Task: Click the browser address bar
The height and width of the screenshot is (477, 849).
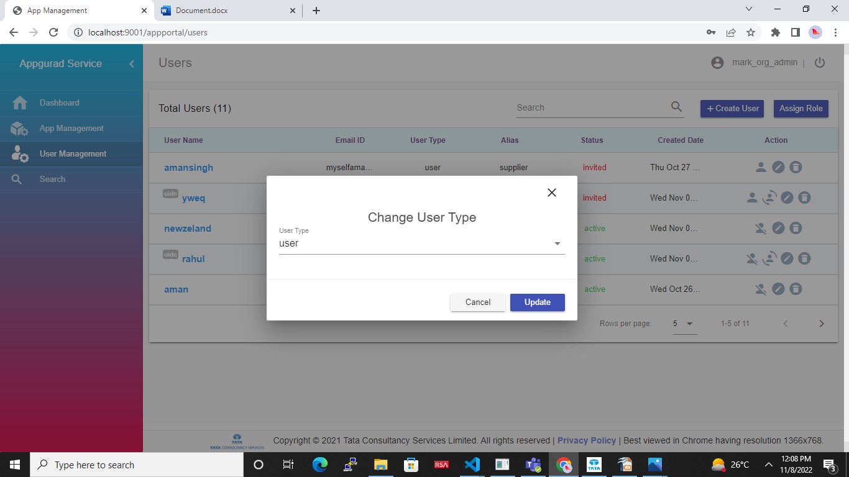Action: click(x=385, y=32)
